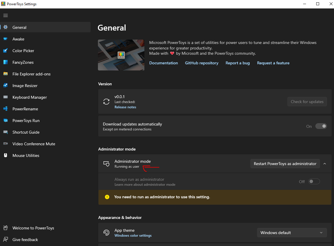The height and width of the screenshot is (246, 334).
Task: Click the Mouse Utilities icon
Action: click(6, 155)
